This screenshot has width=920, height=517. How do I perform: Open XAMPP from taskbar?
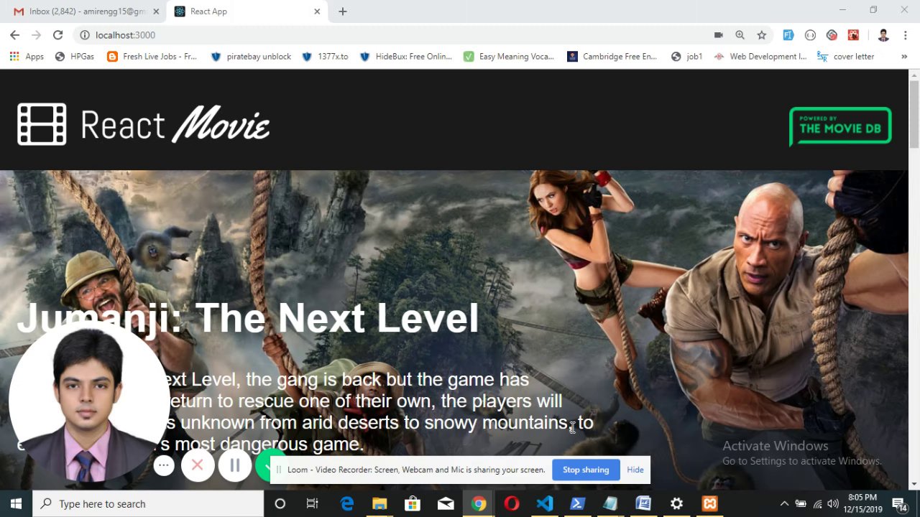point(709,503)
